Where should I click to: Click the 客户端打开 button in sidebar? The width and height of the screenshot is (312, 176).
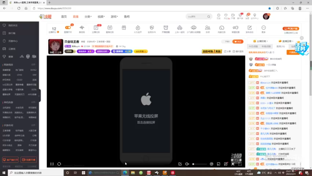11,160
